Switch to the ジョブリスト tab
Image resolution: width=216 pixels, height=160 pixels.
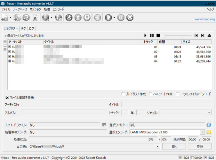tap(11, 28)
